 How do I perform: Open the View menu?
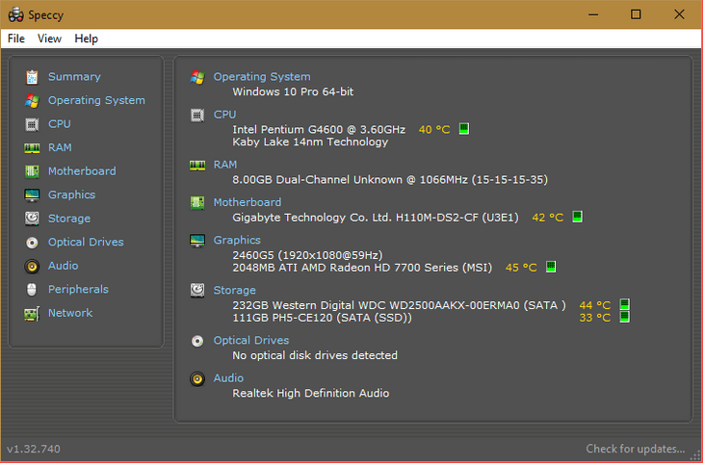(x=49, y=39)
